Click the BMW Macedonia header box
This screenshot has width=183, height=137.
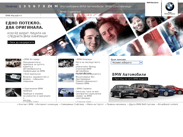[x=153, y=8]
